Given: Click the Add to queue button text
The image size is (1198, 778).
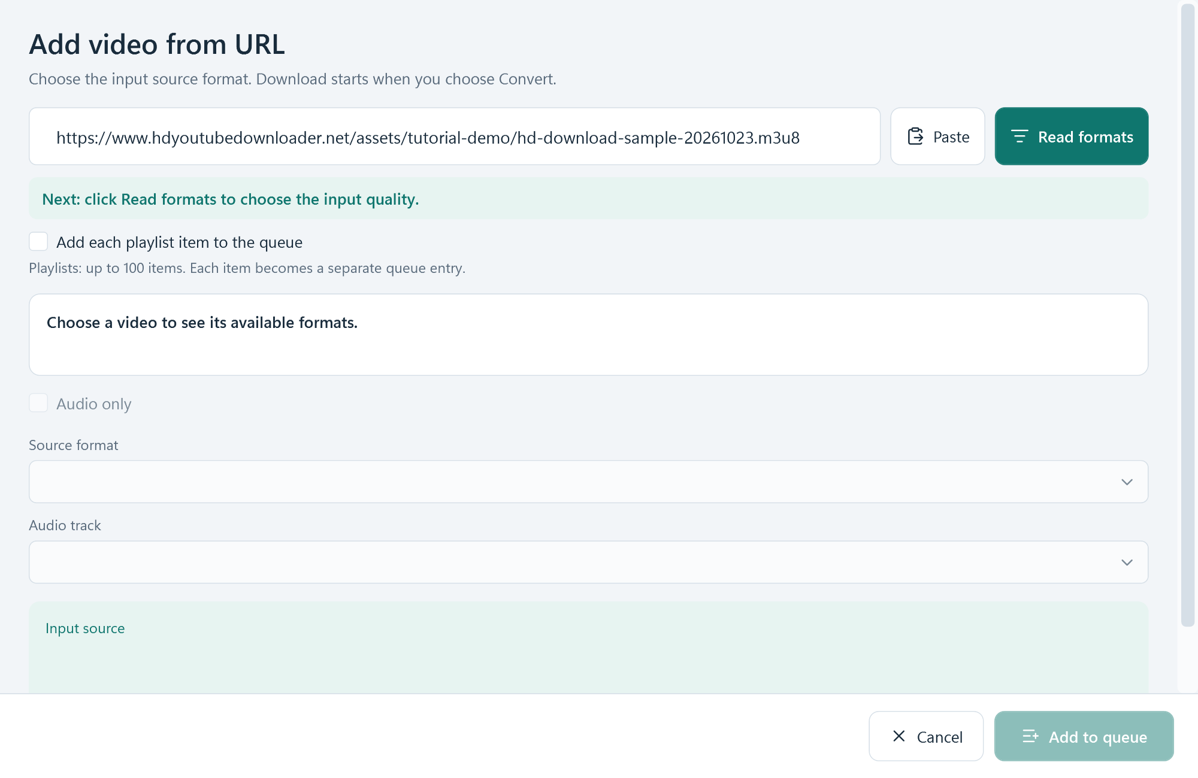Looking at the screenshot, I should click(1098, 737).
